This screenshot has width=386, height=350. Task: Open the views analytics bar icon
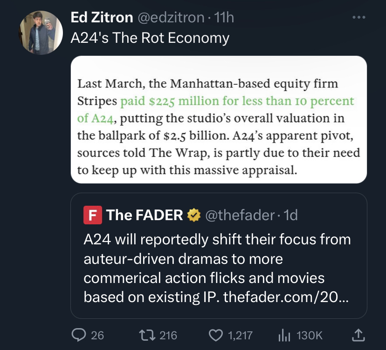(x=284, y=335)
